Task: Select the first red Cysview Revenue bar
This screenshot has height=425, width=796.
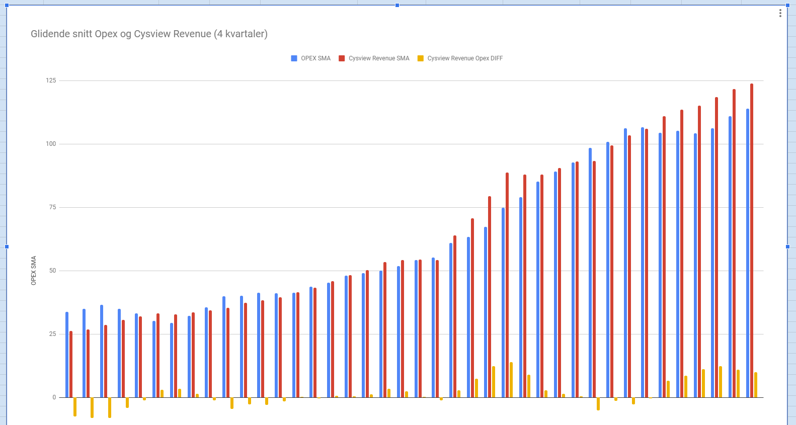Action: (71, 364)
